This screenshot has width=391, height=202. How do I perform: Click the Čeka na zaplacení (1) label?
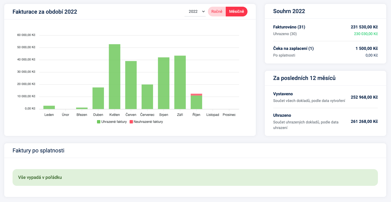(293, 48)
